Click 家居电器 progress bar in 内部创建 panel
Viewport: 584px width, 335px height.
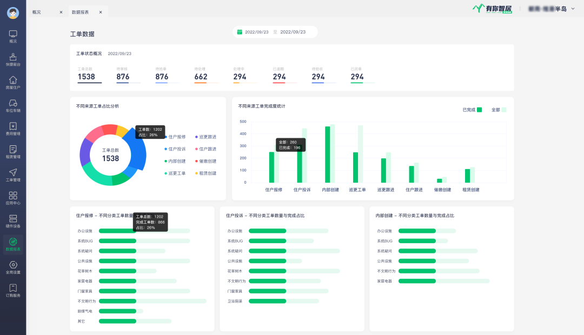444,281
